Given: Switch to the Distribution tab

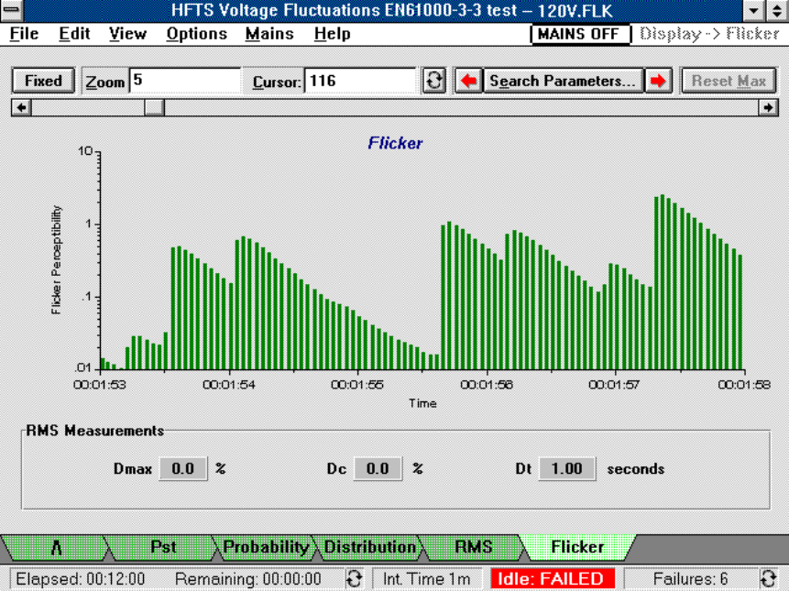Looking at the screenshot, I should (369, 547).
